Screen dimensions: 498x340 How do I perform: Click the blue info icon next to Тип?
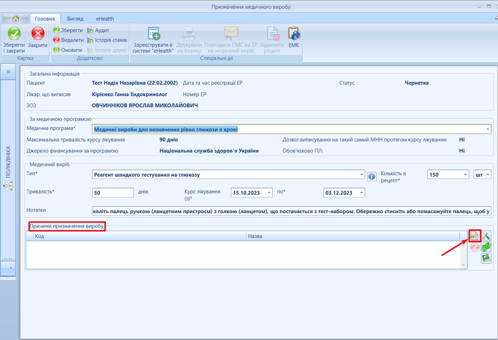(372, 176)
